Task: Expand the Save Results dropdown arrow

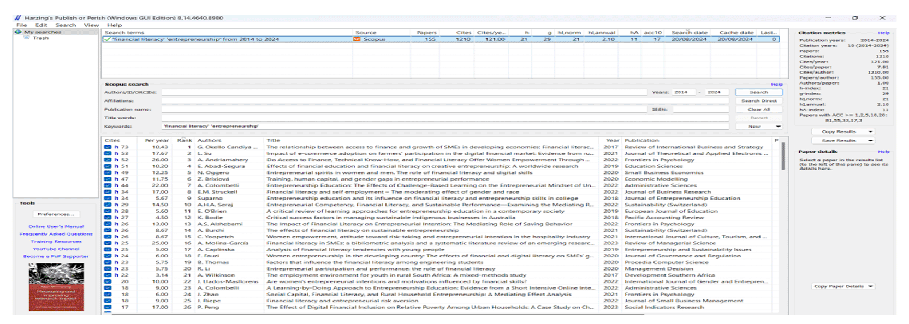Action: tap(870, 141)
